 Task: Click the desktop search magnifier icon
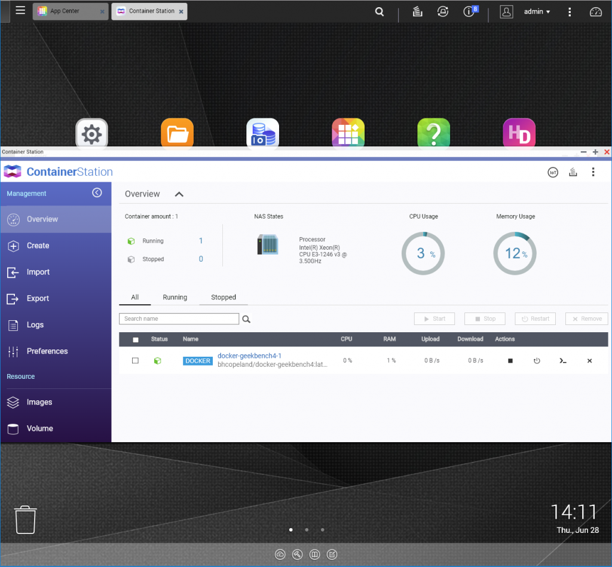380,12
